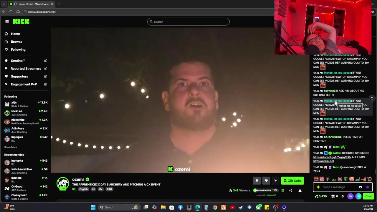Open xQc channel in Following list

coord(26,104)
